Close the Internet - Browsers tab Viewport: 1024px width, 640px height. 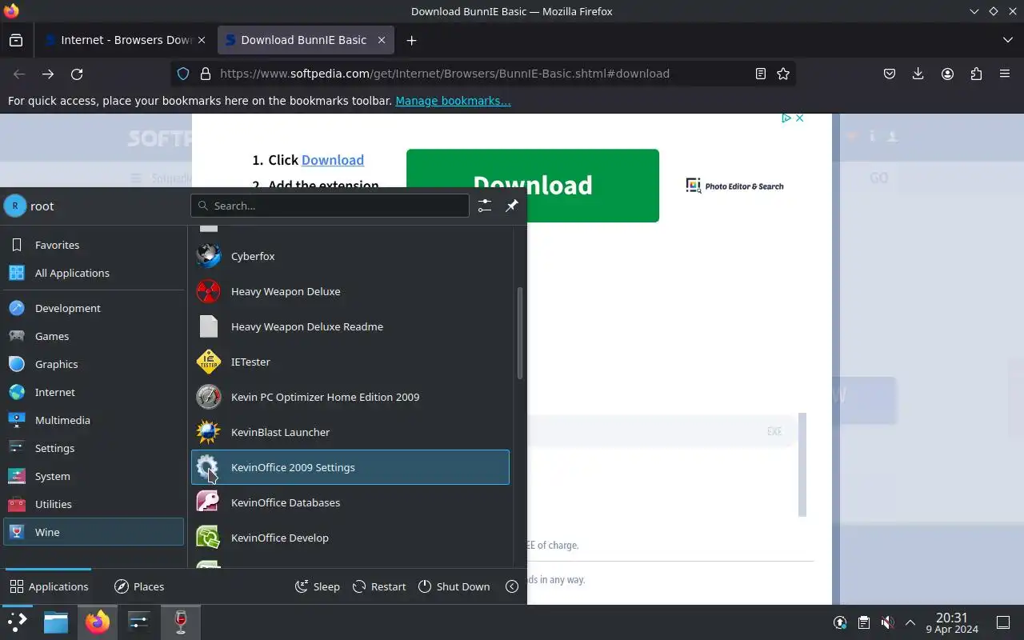point(202,40)
